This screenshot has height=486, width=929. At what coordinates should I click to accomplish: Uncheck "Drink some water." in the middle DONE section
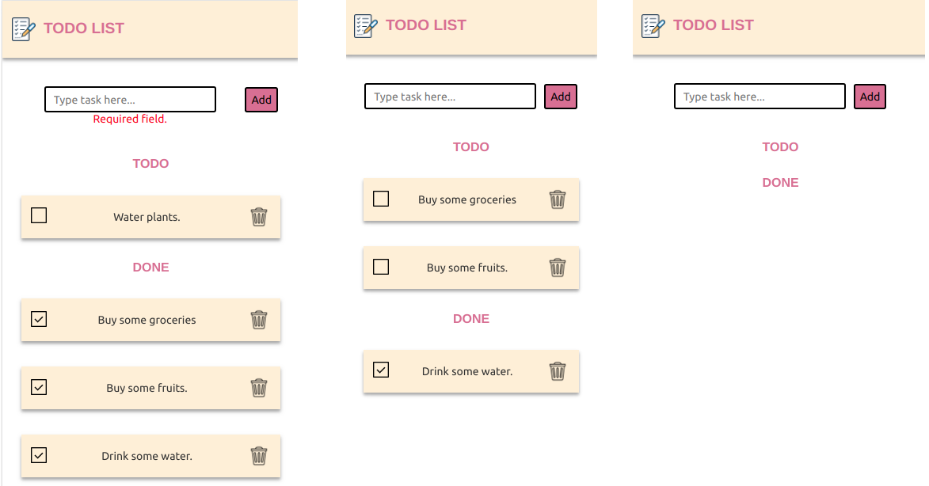(x=380, y=370)
